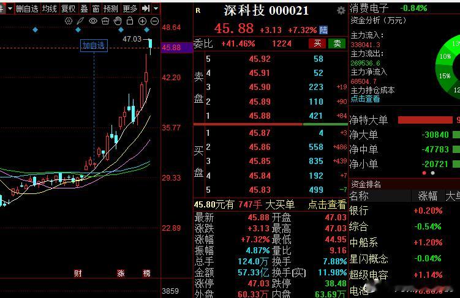Open the toolbox briefcase icon

[105, 21]
